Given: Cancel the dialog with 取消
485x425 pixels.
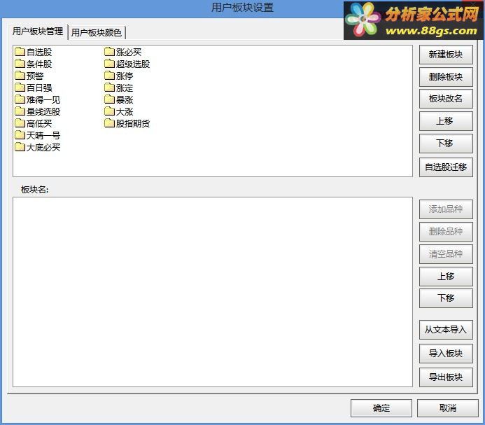Looking at the screenshot, I should [x=448, y=408].
